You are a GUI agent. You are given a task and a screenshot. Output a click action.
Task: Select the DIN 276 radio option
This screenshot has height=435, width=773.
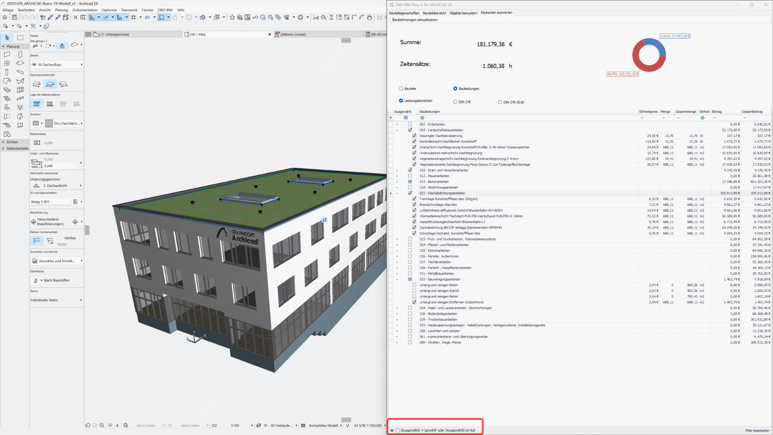[x=455, y=102]
